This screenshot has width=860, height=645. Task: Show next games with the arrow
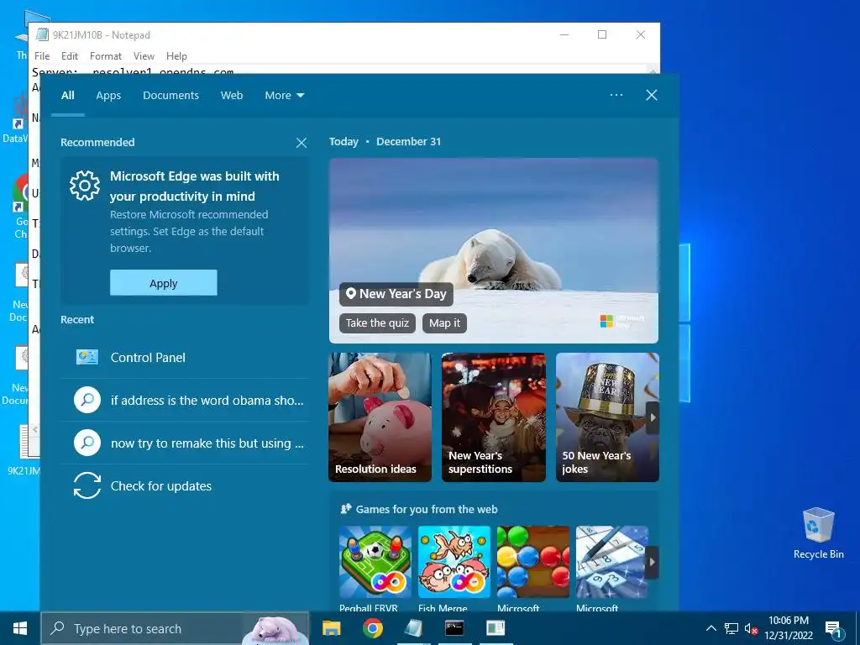click(x=652, y=562)
